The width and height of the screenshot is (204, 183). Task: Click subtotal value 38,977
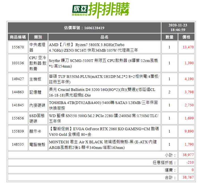[188, 155]
